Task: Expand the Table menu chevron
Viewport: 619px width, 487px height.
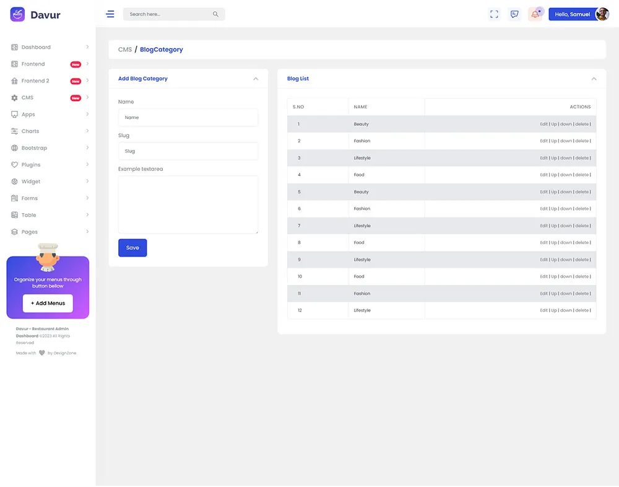Action: pyautogui.click(x=87, y=214)
